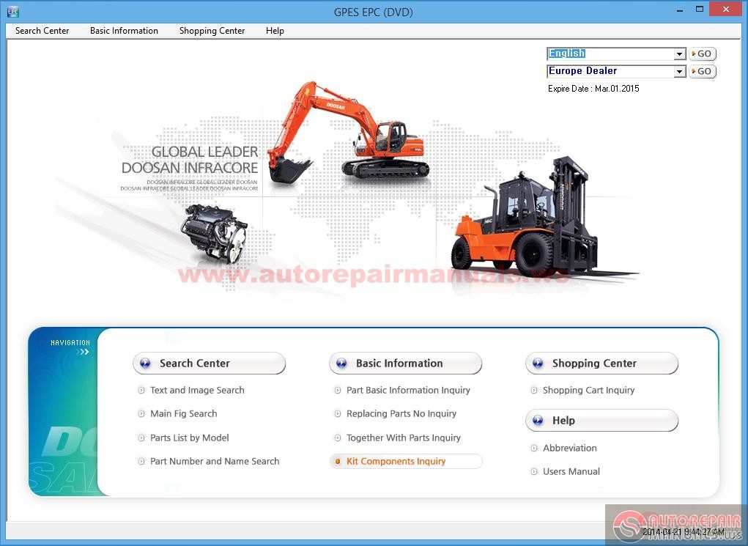Open Shopping Cart Inquiry

[589, 391]
